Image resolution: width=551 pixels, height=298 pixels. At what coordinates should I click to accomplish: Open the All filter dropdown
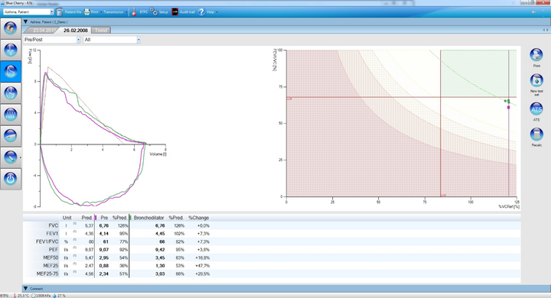[112, 40]
